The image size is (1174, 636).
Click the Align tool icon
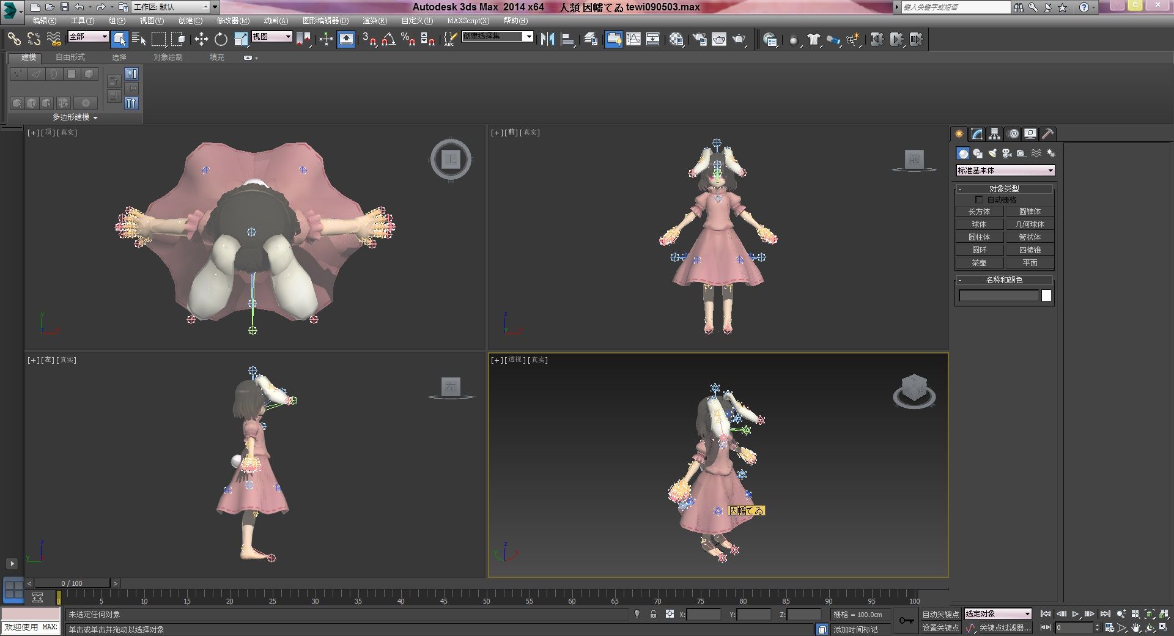[x=567, y=39]
